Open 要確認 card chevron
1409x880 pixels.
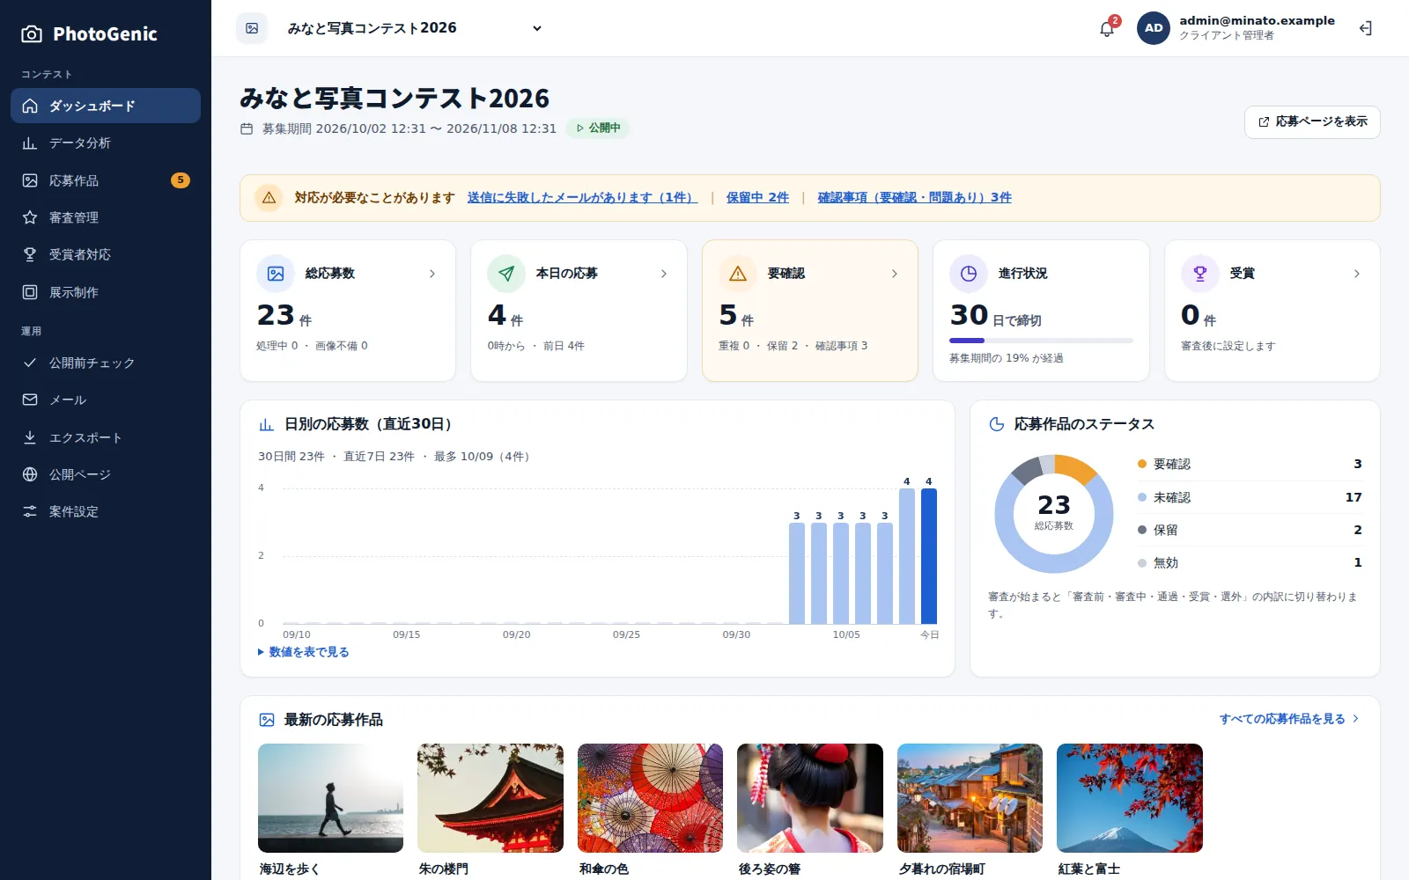coord(895,274)
